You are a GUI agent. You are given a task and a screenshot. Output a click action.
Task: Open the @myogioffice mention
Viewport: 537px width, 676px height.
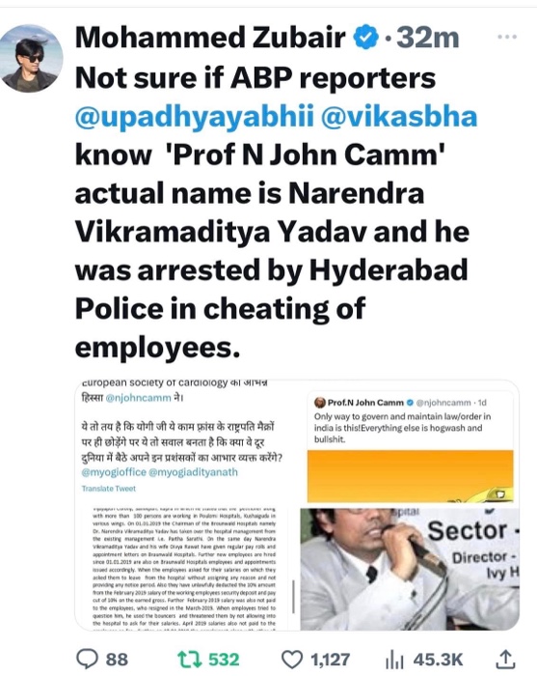[x=114, y=472]
